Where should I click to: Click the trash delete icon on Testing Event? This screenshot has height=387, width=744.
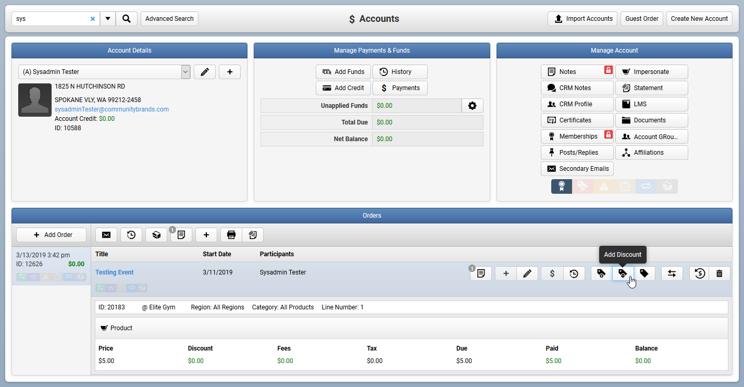click(x=719, y=273)
